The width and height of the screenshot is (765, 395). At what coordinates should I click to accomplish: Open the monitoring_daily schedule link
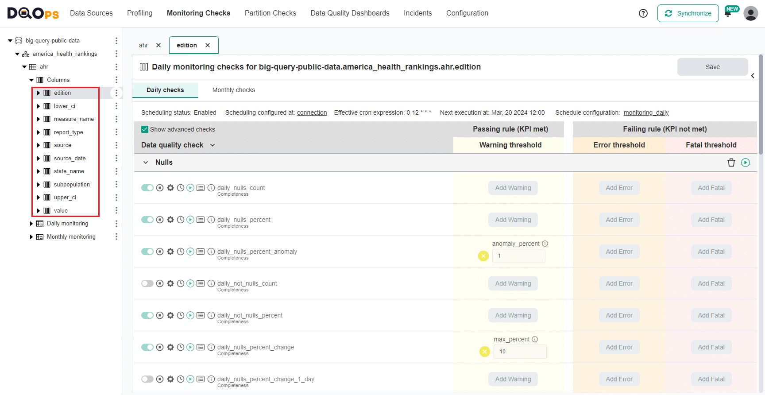tap(646, 112)
